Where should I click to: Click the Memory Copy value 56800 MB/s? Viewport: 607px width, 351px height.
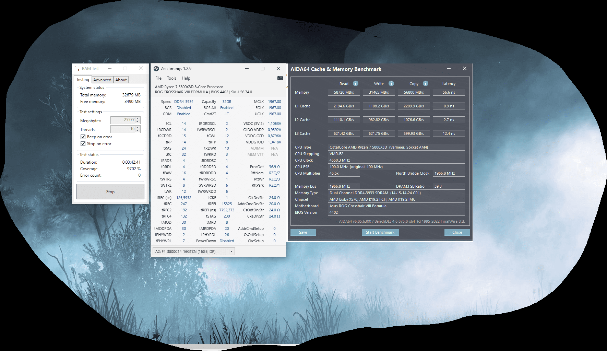[414, 92]
